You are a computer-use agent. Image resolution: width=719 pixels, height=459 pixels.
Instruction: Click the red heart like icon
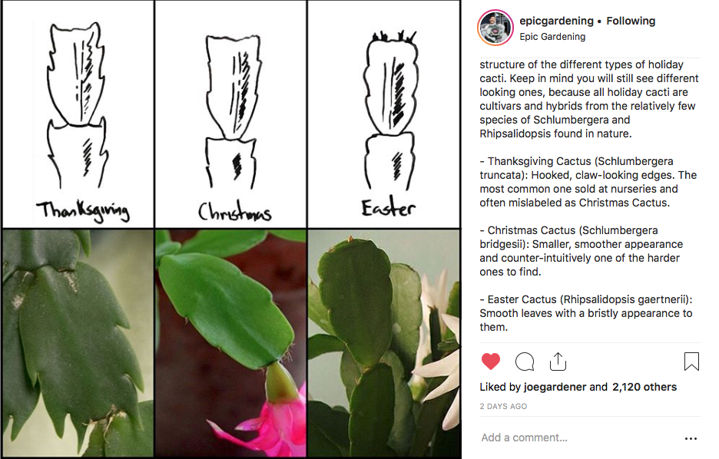(491, 362)
